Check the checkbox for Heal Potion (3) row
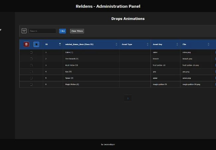 coord(31,65)
